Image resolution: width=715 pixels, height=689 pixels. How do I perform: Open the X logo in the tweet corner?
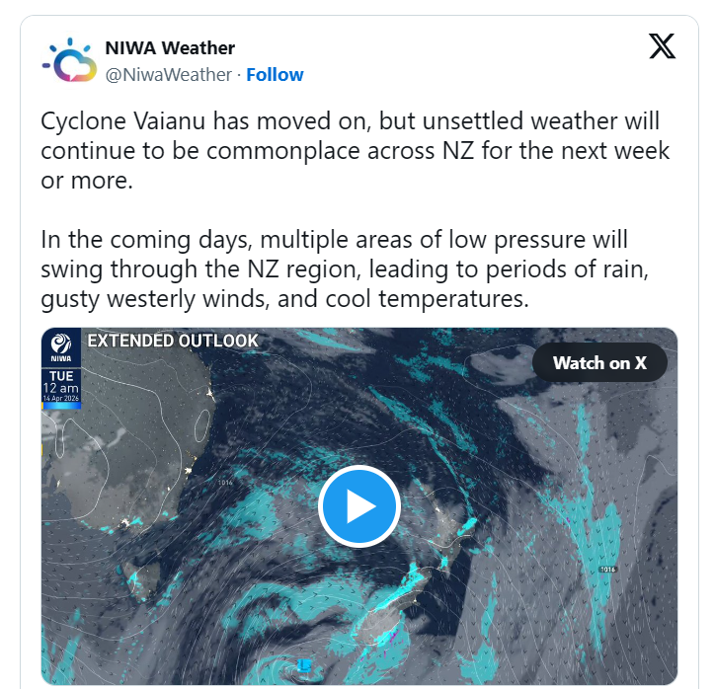[x=663, y=46]
